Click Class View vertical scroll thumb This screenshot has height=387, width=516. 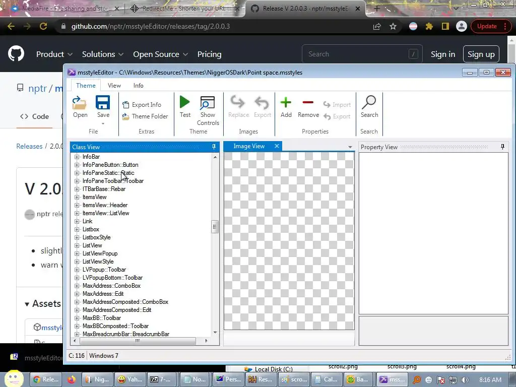pyautogui.click(x=215, y=227)
